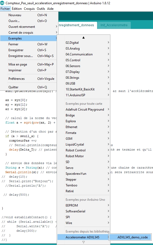Viewport: 153px width, 245px height.
Task: Click the line '//Serial.println('A');'
Action: 26,186
